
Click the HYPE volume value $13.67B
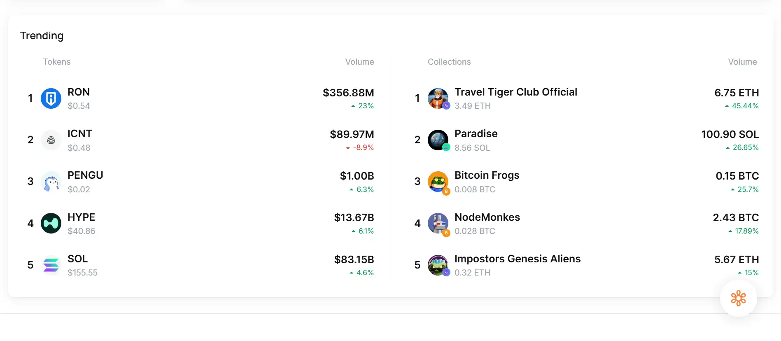pos(354,217)
